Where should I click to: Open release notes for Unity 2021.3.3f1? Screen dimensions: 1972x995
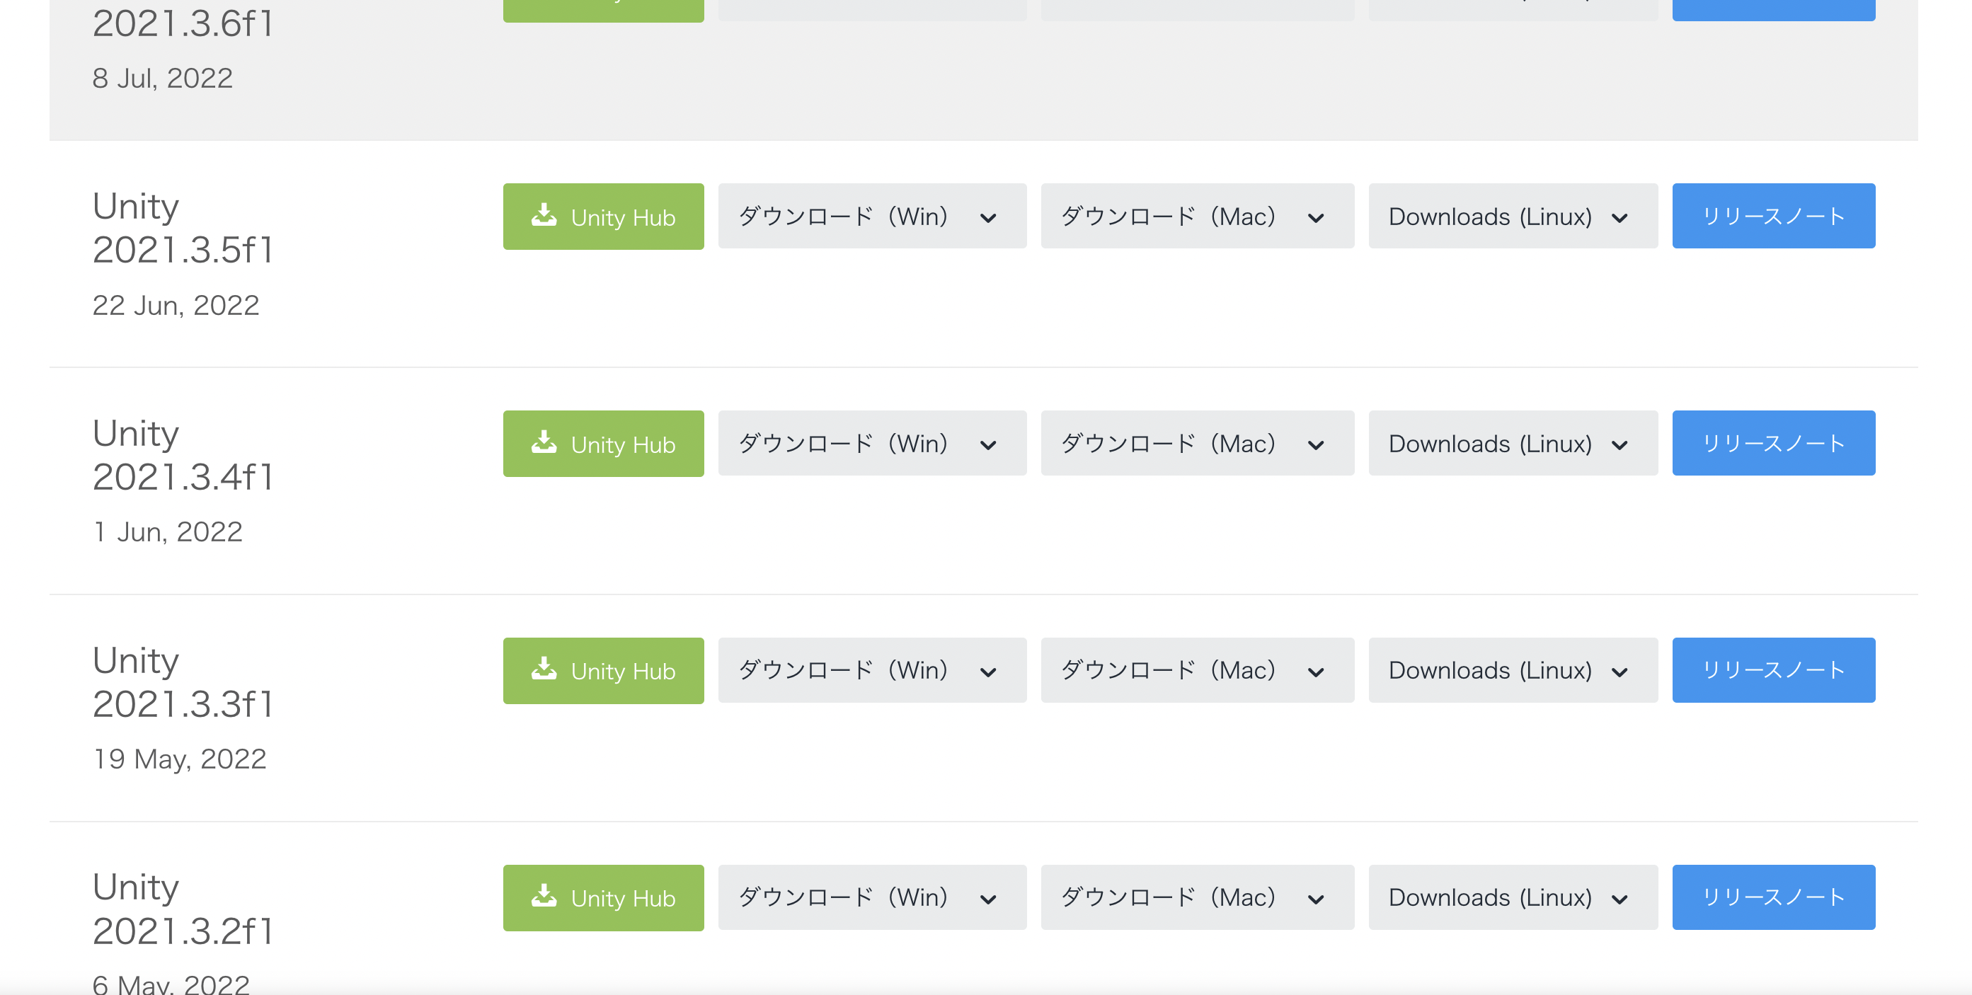(1773, 670)
